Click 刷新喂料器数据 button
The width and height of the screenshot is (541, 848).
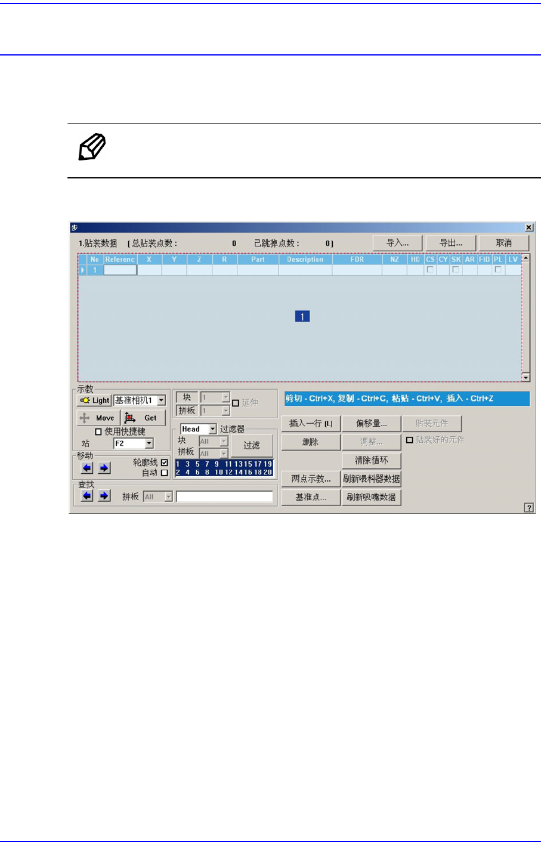click(371, 479)
